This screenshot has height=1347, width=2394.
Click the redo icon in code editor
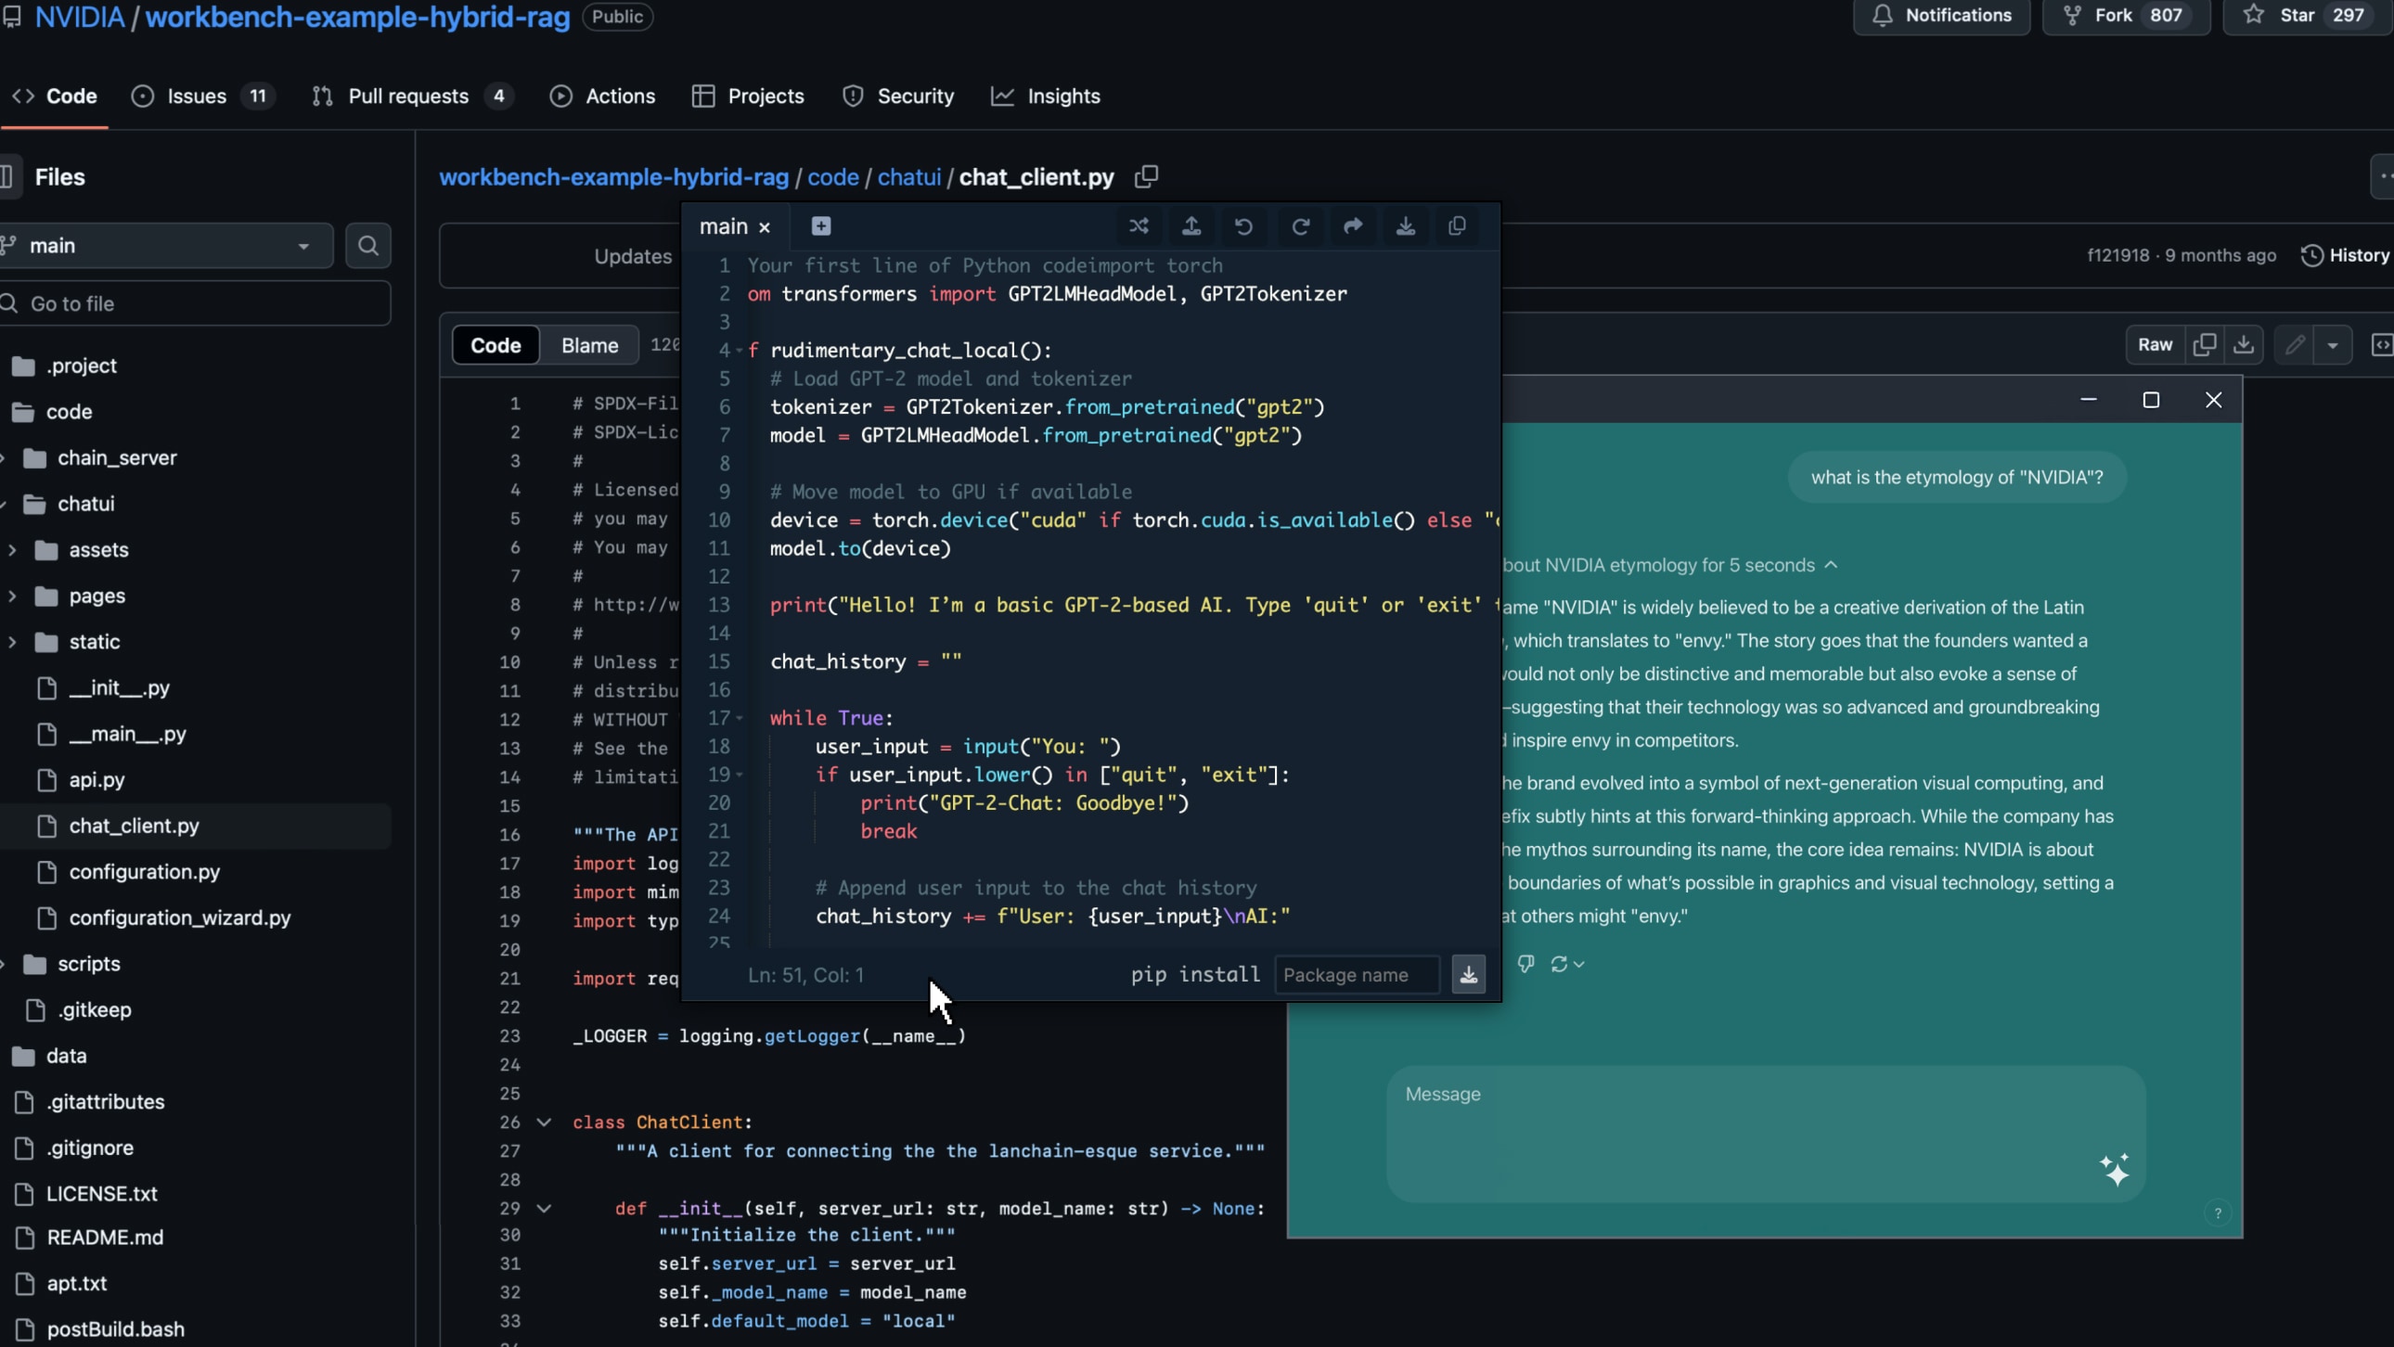[x=1300, y=225]
